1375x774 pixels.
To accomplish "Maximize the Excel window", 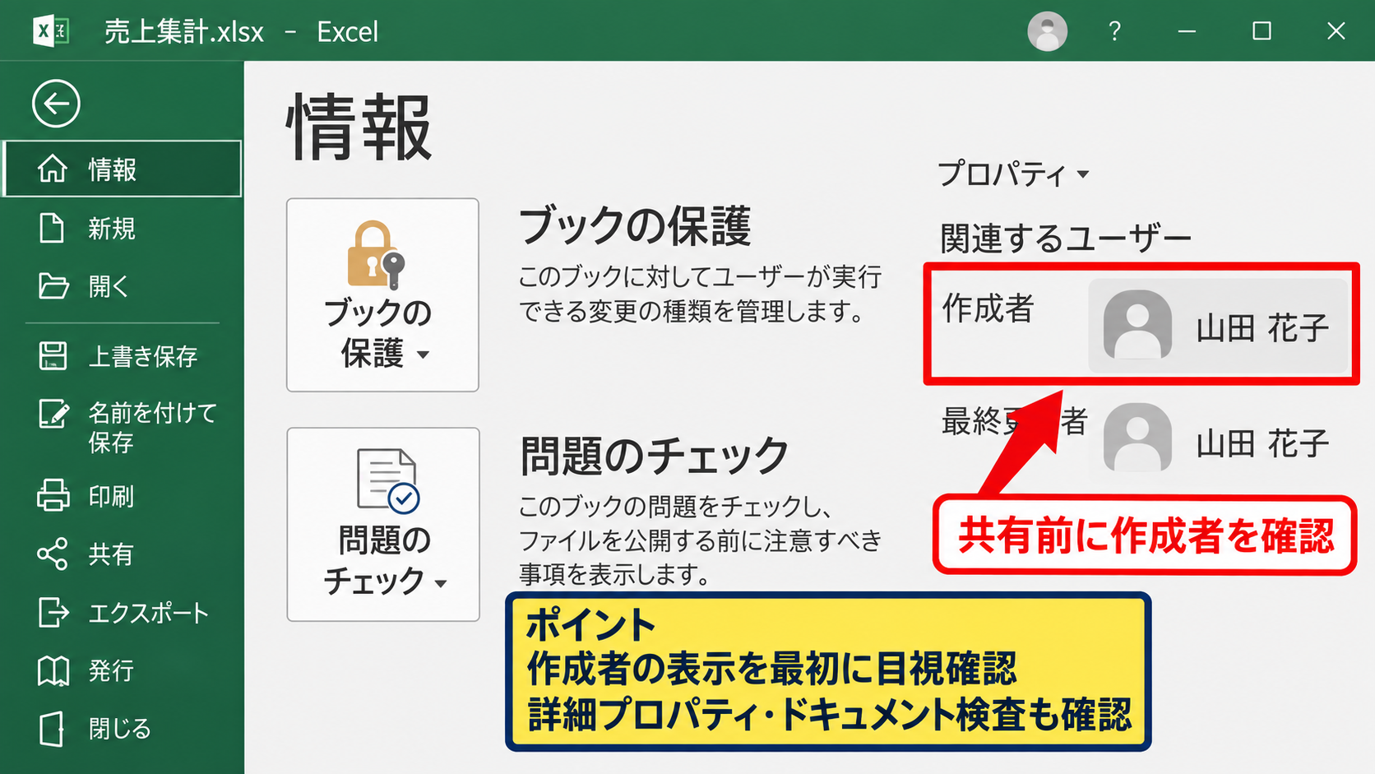I will coord(1262,31).
